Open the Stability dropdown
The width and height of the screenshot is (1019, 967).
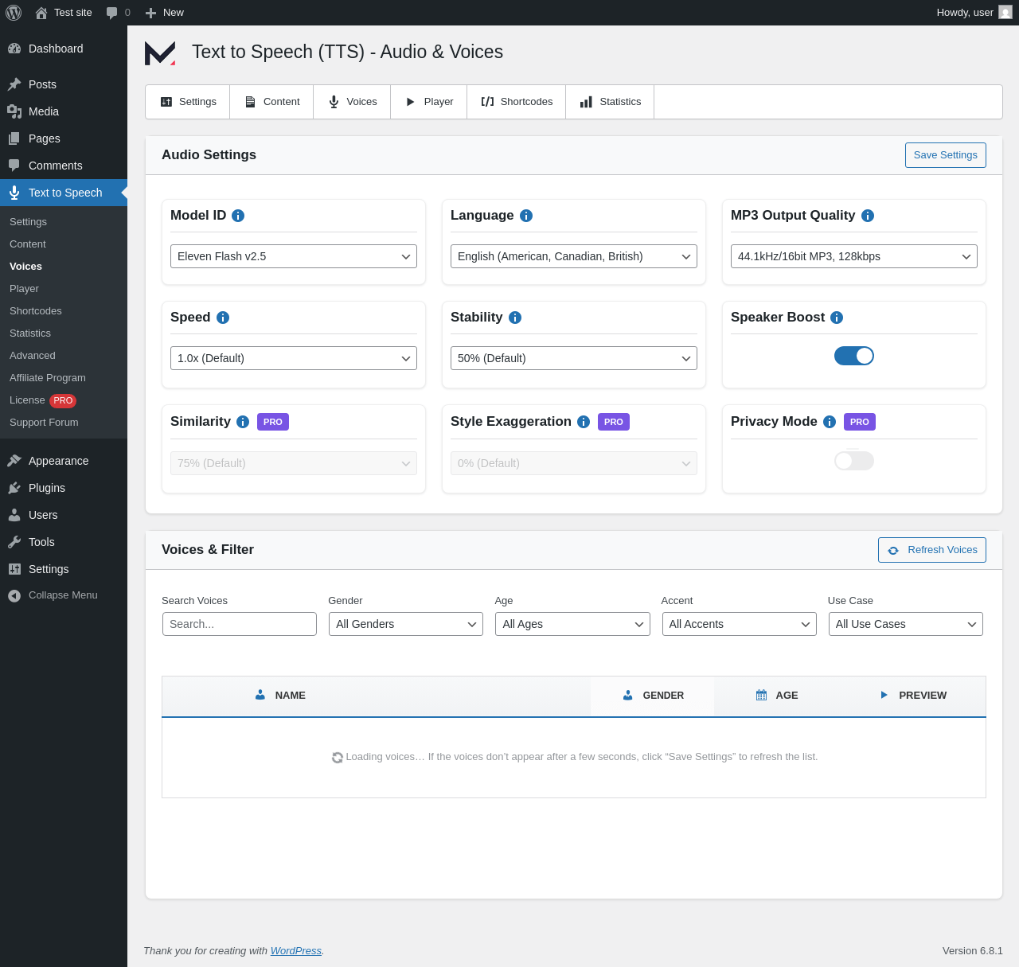click(x=574, y=358)
